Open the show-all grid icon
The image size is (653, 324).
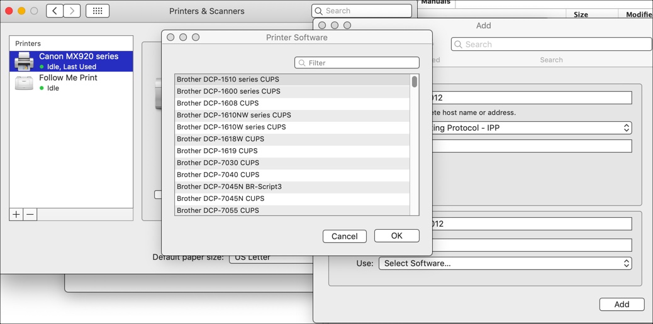(x=98, y=11)
